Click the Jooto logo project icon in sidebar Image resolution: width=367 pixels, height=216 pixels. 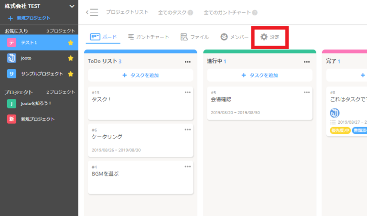pos(11,58)
